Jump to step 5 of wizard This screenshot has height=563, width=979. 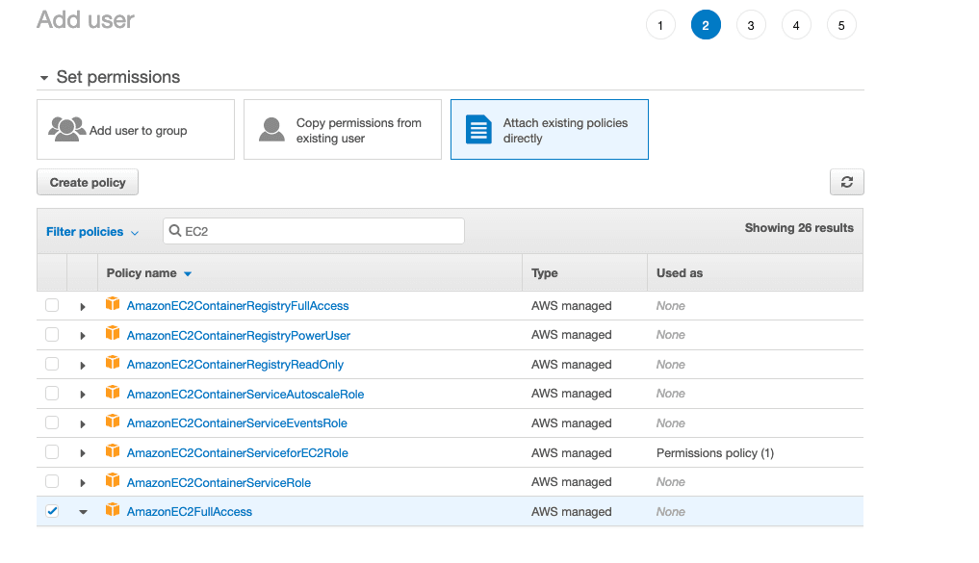tap(841, 26)
